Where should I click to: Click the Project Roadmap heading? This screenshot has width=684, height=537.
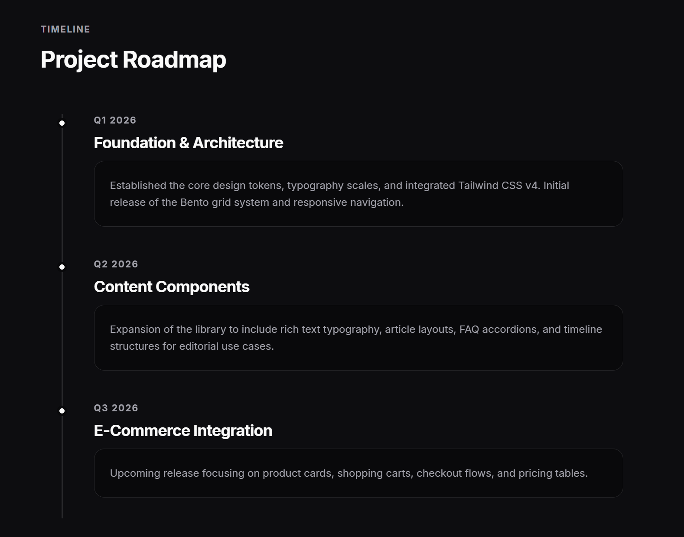click(133, 59)
